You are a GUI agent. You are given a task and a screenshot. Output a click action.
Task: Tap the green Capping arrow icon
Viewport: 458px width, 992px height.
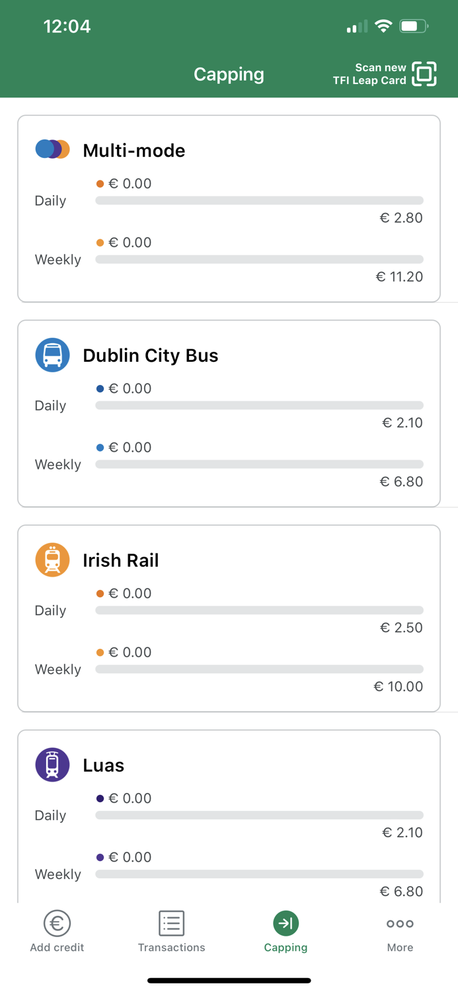(x=286, y=923)
